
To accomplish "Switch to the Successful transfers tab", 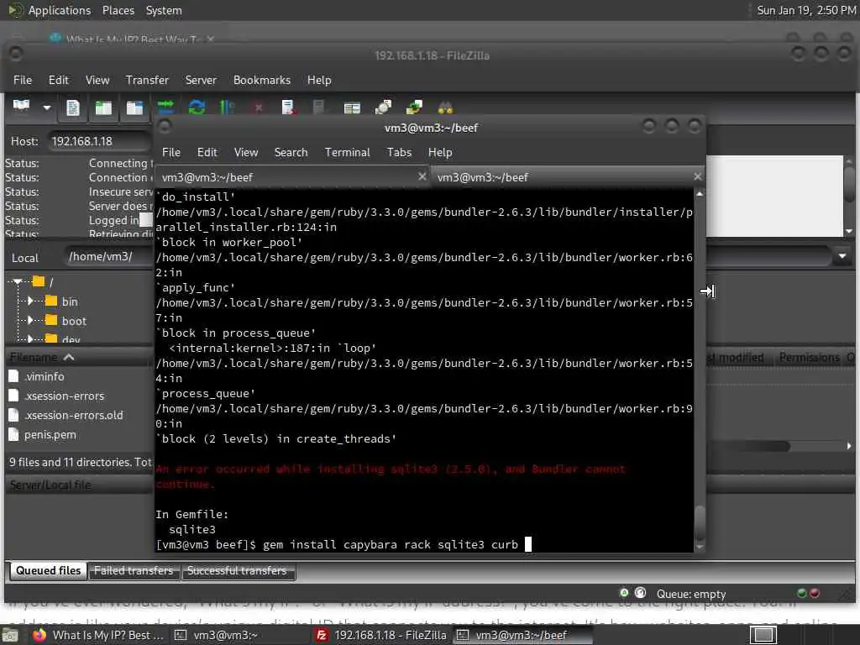I will tap(237, 571).
